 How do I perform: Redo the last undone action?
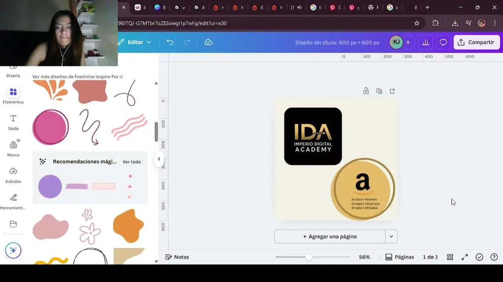click(187, 42)
